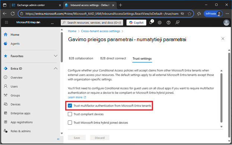Viewport: 232px width, 145px height.
Task: Click the page scrollbar bottom arrow
Action: tap(229, 141)
